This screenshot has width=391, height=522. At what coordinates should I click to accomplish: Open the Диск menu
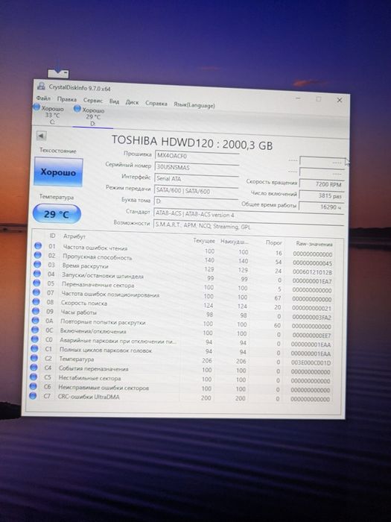(132, 102)
